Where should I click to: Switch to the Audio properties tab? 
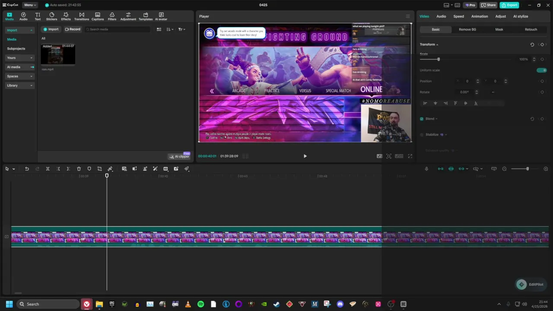click(x=441, y=16)
